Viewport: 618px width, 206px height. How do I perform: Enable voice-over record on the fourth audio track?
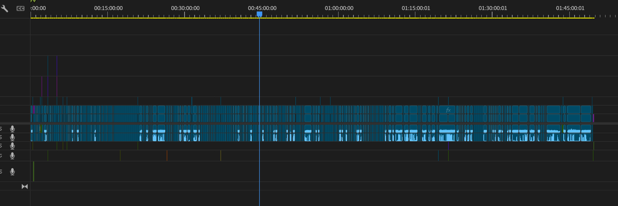(12, 154)
